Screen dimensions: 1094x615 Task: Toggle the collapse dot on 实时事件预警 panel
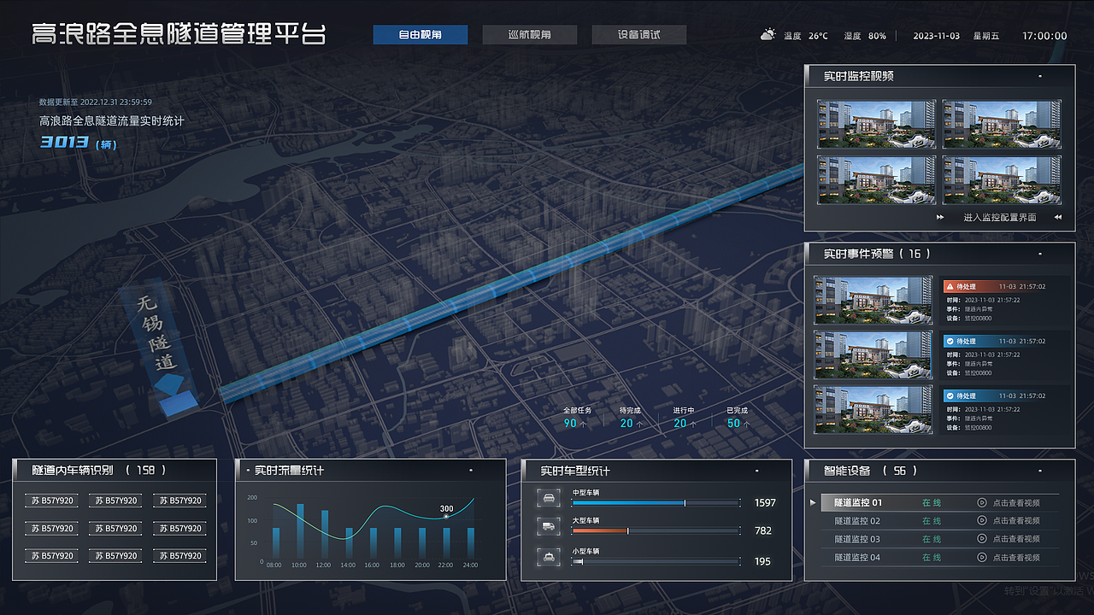(x=1039, y=253)
